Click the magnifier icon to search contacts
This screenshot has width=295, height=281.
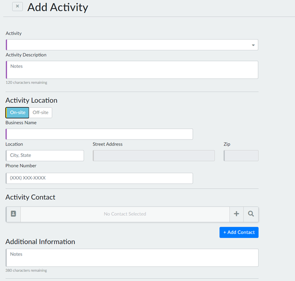251,214
